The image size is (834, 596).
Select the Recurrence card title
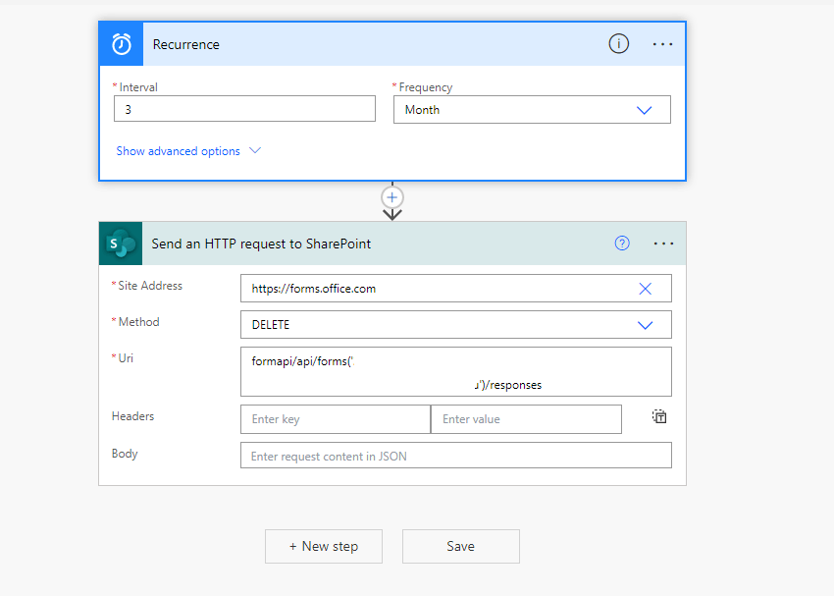186,44
